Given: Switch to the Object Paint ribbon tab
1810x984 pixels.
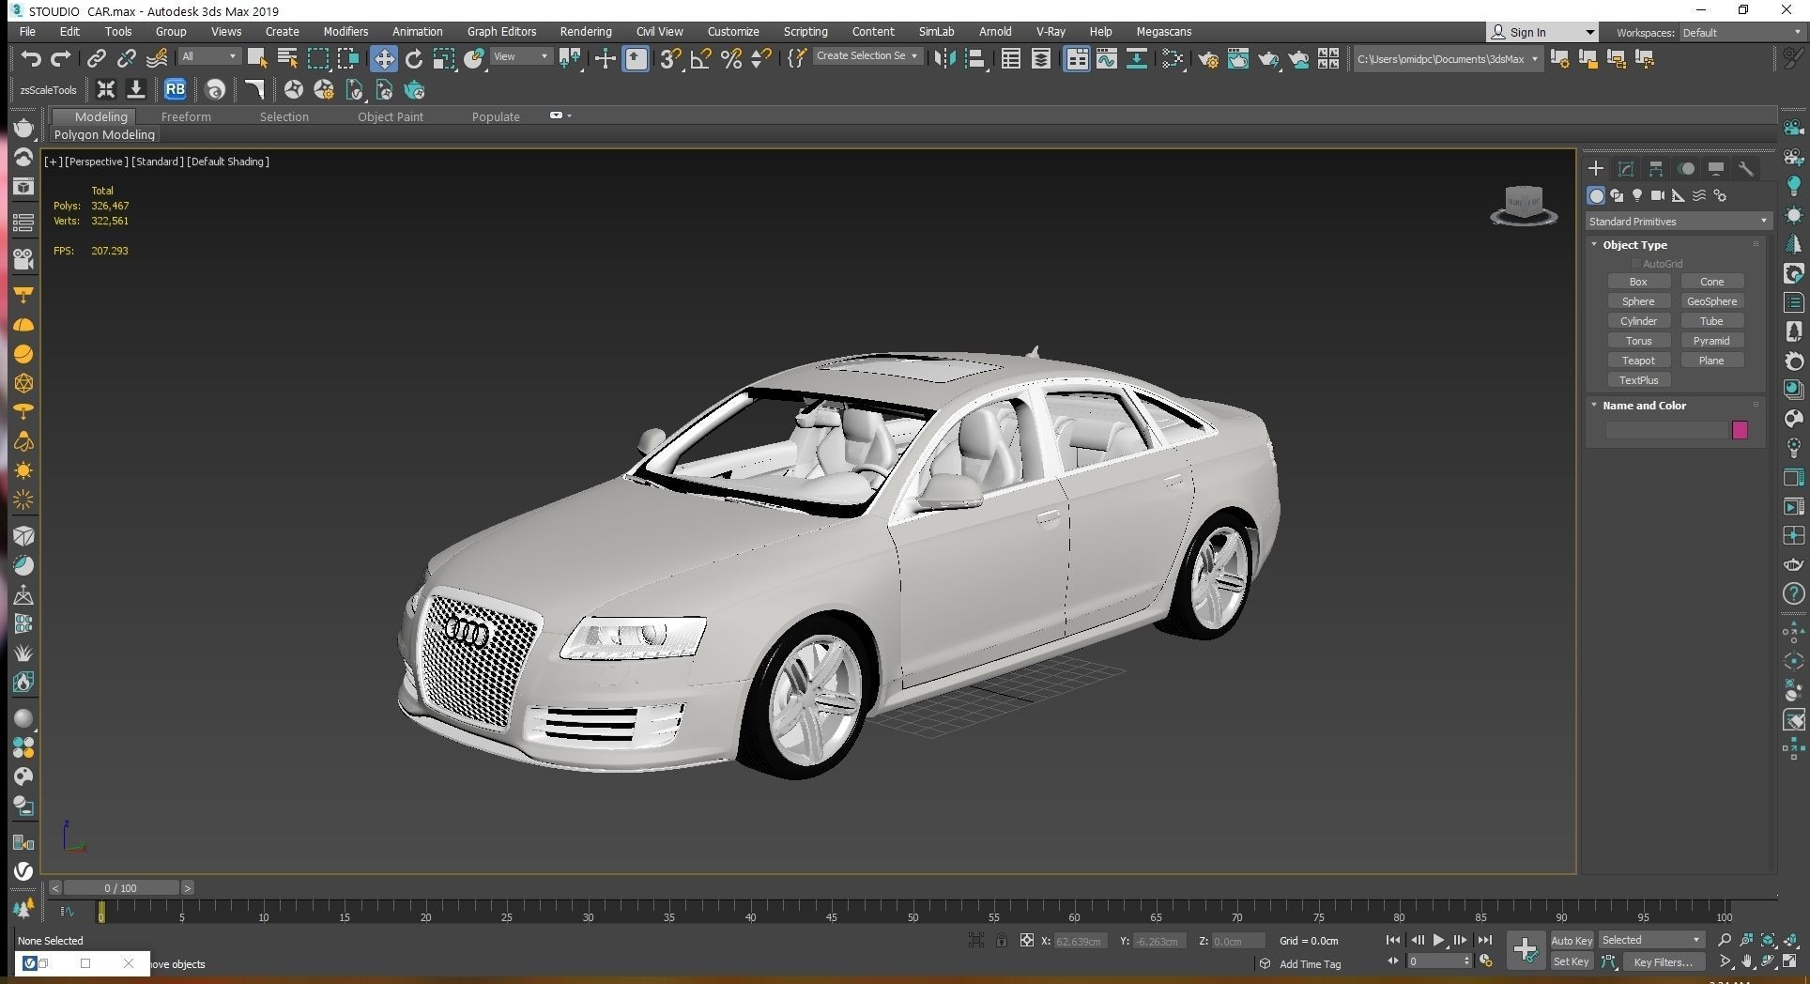Looking at the screenshot, I should pyautogui.click(x=391, y=116).
